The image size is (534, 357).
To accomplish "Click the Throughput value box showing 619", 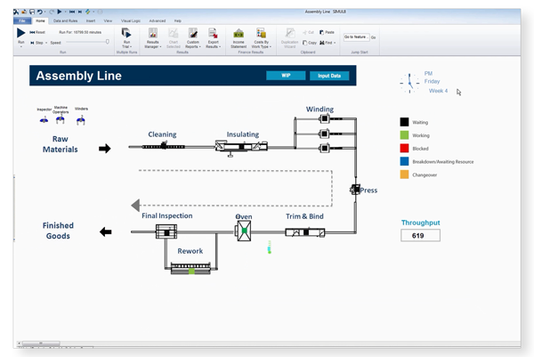I will (421, 235).
